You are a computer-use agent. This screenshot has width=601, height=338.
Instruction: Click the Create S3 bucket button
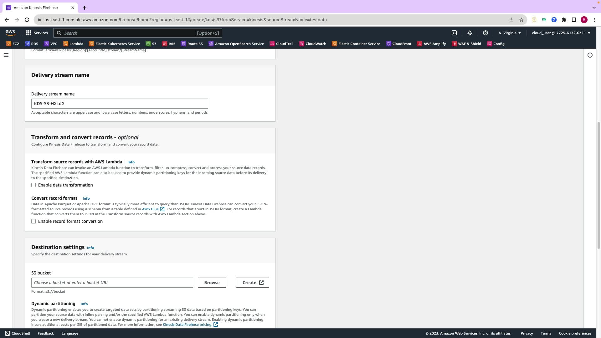(x=253, y=283)
